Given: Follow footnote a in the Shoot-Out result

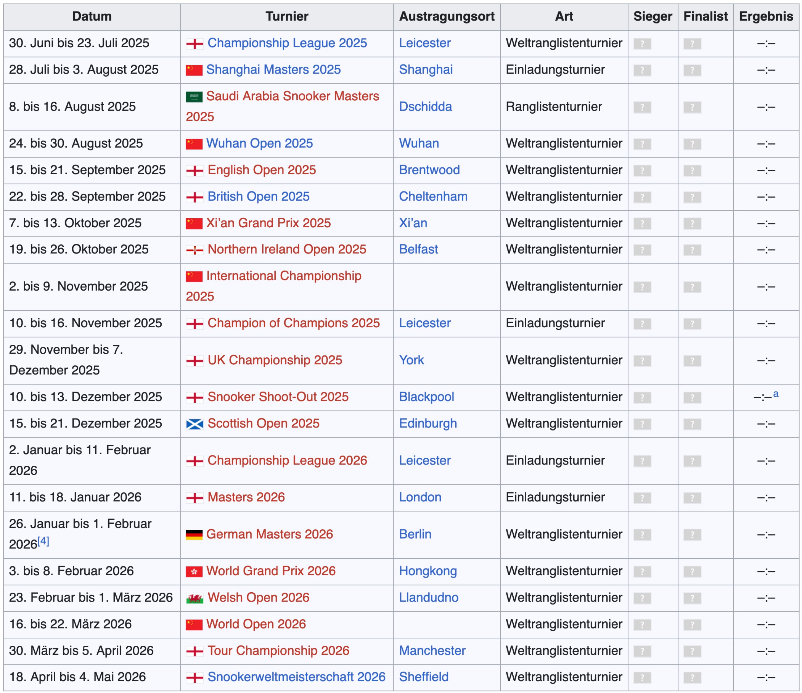Looking at the screenshot, I should (x=776, y=394).
